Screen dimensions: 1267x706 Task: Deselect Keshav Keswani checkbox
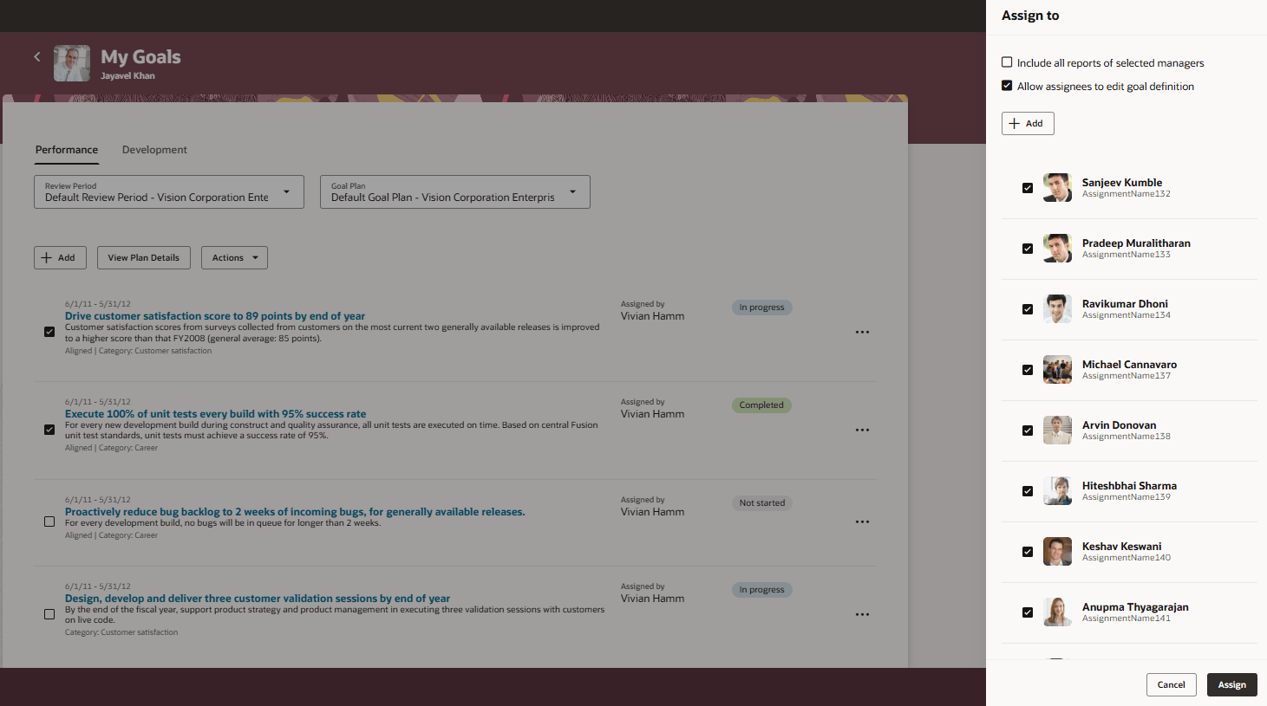[x=1028, y=552]
